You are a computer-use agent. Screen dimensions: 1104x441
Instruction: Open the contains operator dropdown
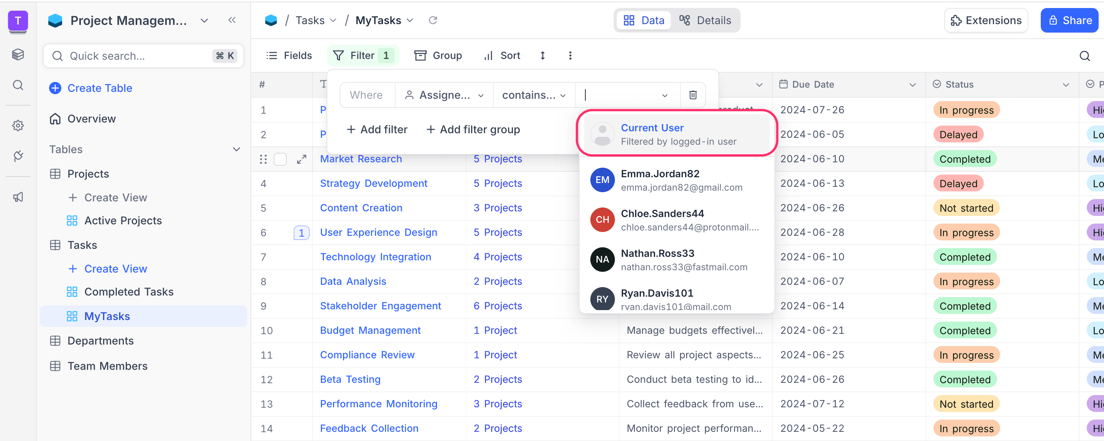(534, 95)
